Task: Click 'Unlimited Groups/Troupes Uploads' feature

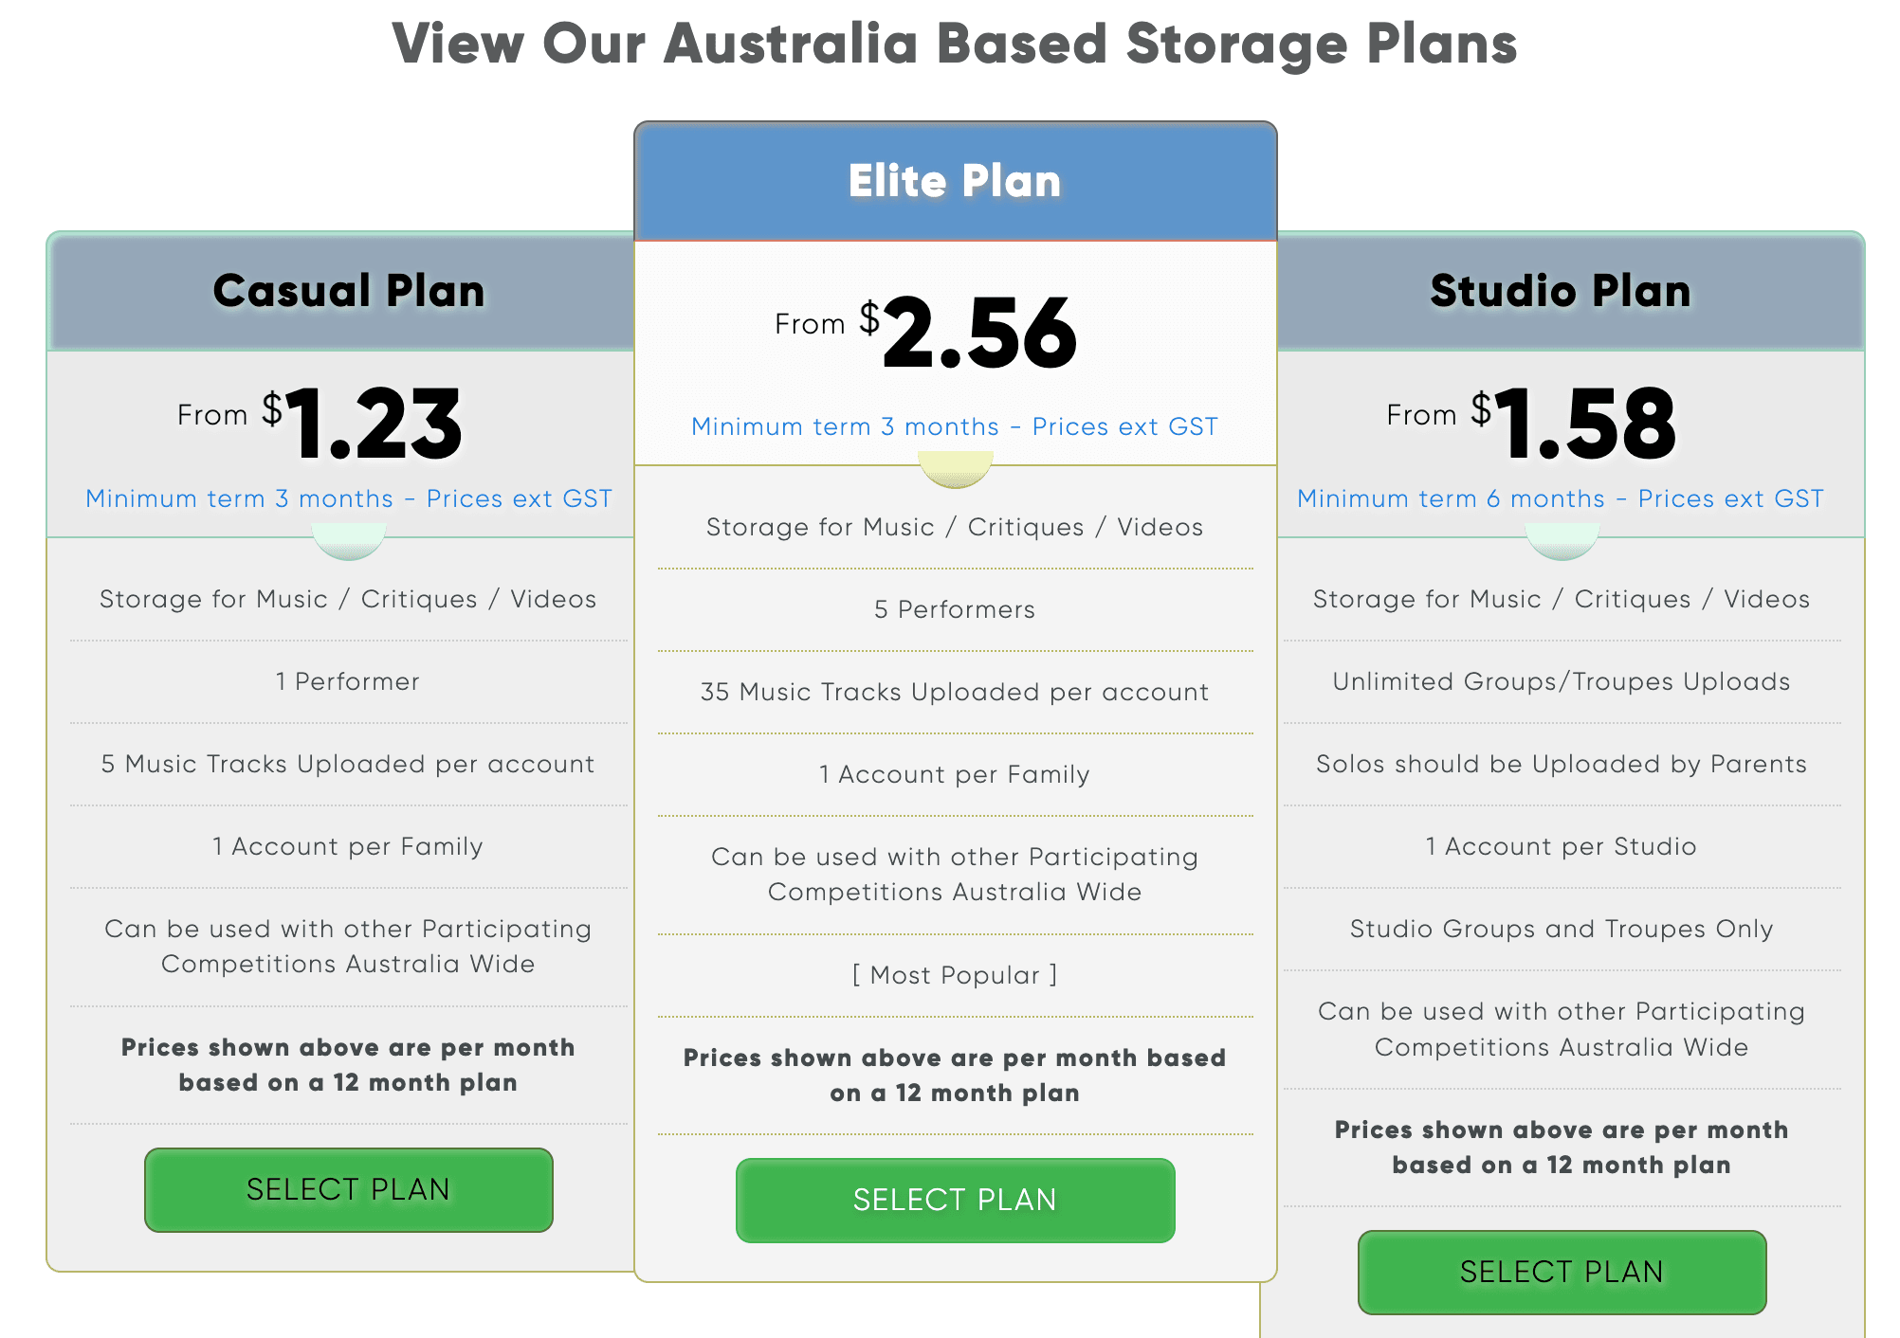Action: [x=1561, y=681]
